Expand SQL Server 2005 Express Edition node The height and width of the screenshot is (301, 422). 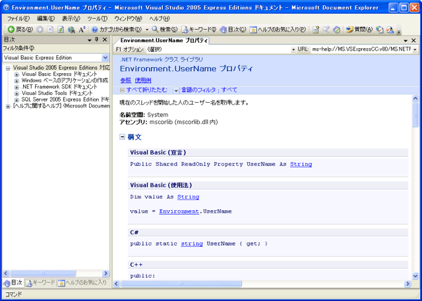(16, 100)
